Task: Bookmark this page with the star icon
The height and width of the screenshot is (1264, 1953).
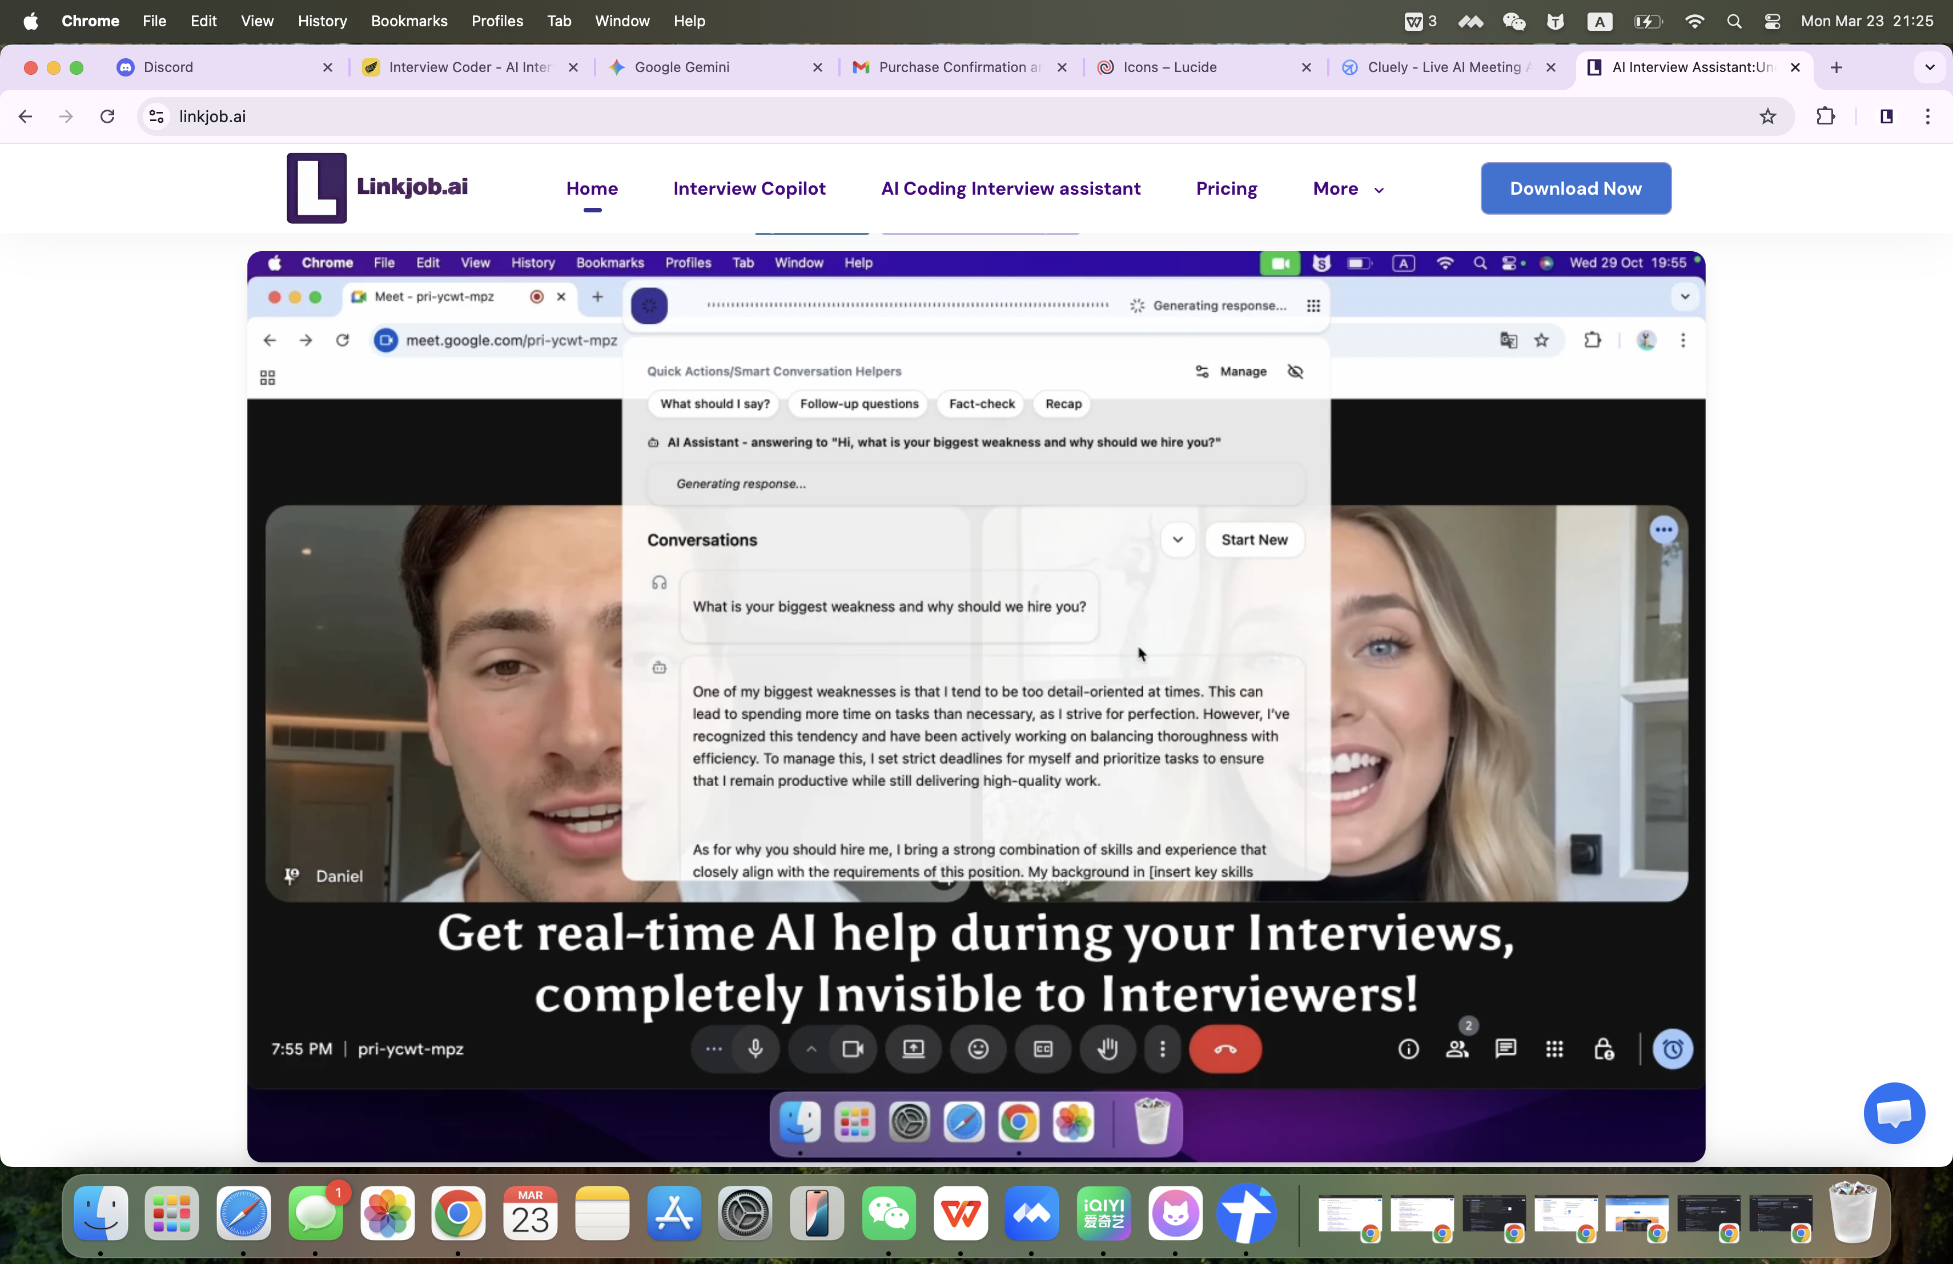Action: click(x=1767, y=116)
